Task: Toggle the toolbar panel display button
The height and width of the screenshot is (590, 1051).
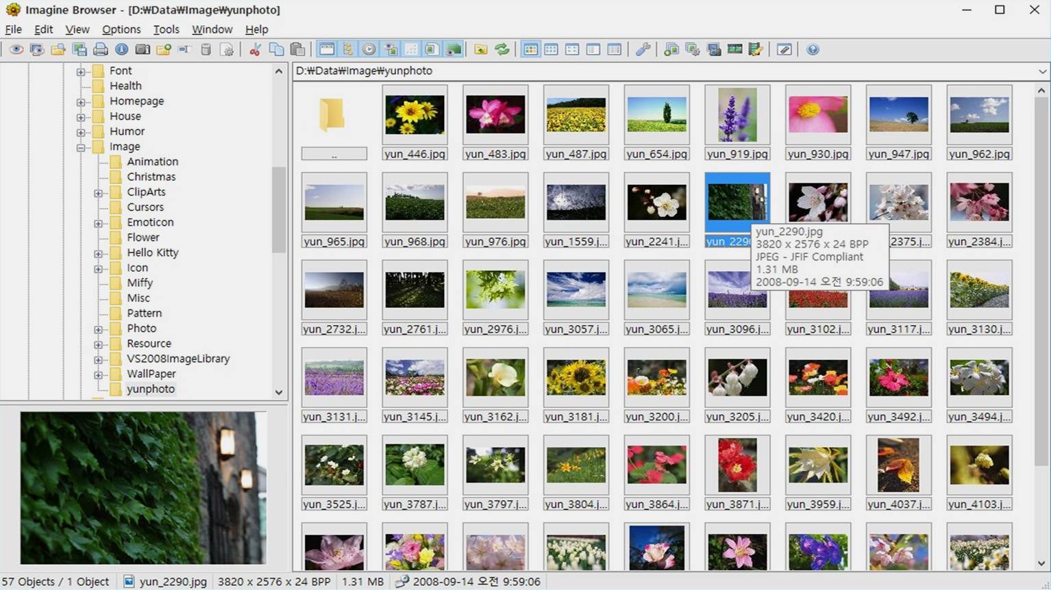Action: coord(327,49)
